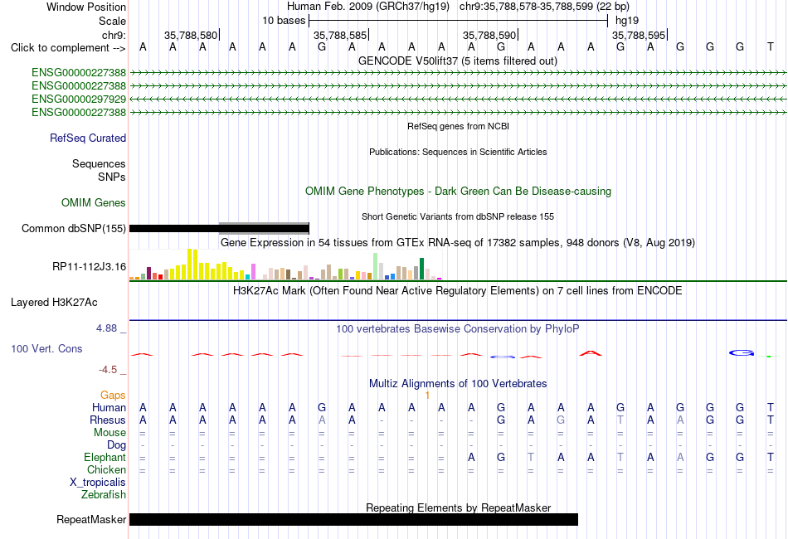Click the Gaps label in Multiz
This screenshot has height=539, width=788.
click(x=113, y=396)
